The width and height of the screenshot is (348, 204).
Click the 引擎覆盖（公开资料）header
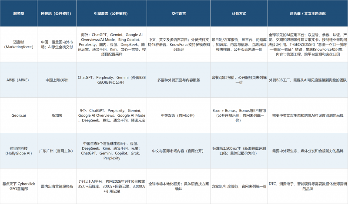[112, 13]
